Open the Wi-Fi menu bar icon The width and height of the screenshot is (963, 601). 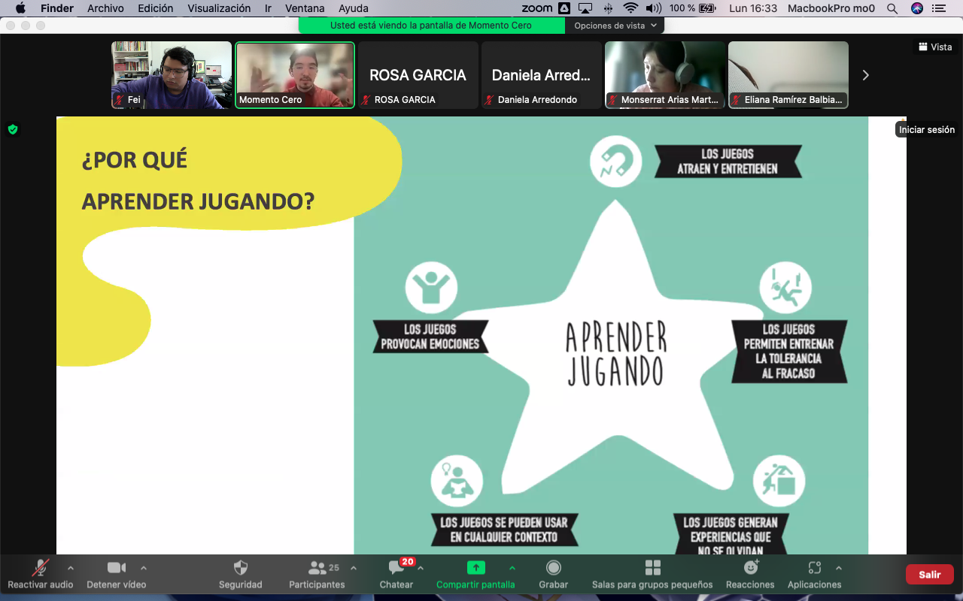630,8
